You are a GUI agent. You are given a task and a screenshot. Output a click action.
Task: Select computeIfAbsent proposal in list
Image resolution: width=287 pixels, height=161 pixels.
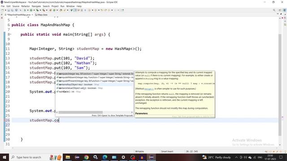coord(95,77)
